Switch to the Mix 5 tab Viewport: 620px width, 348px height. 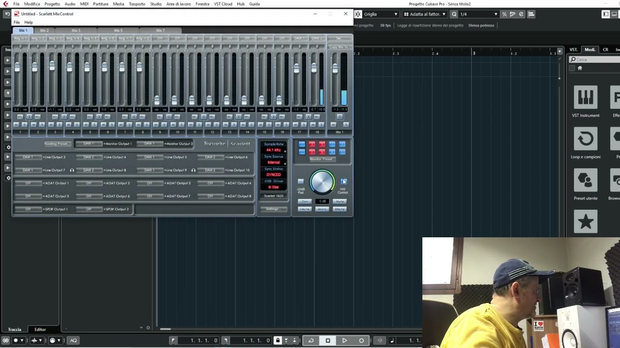tap(118, 30)
